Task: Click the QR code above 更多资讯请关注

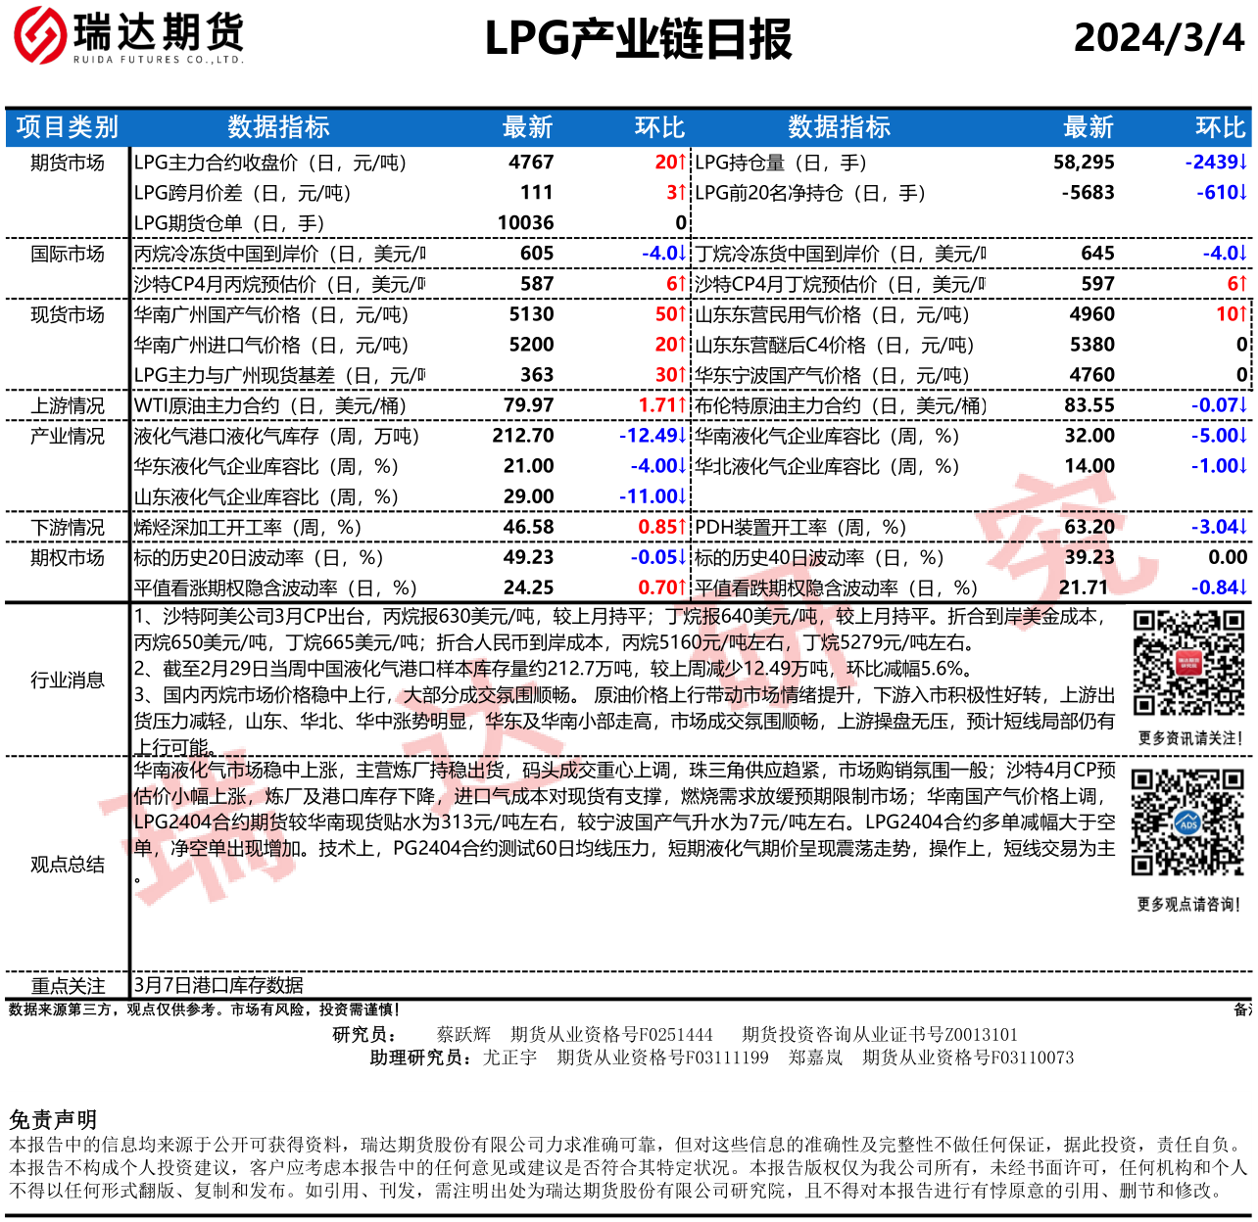Action: point(1188,663)
